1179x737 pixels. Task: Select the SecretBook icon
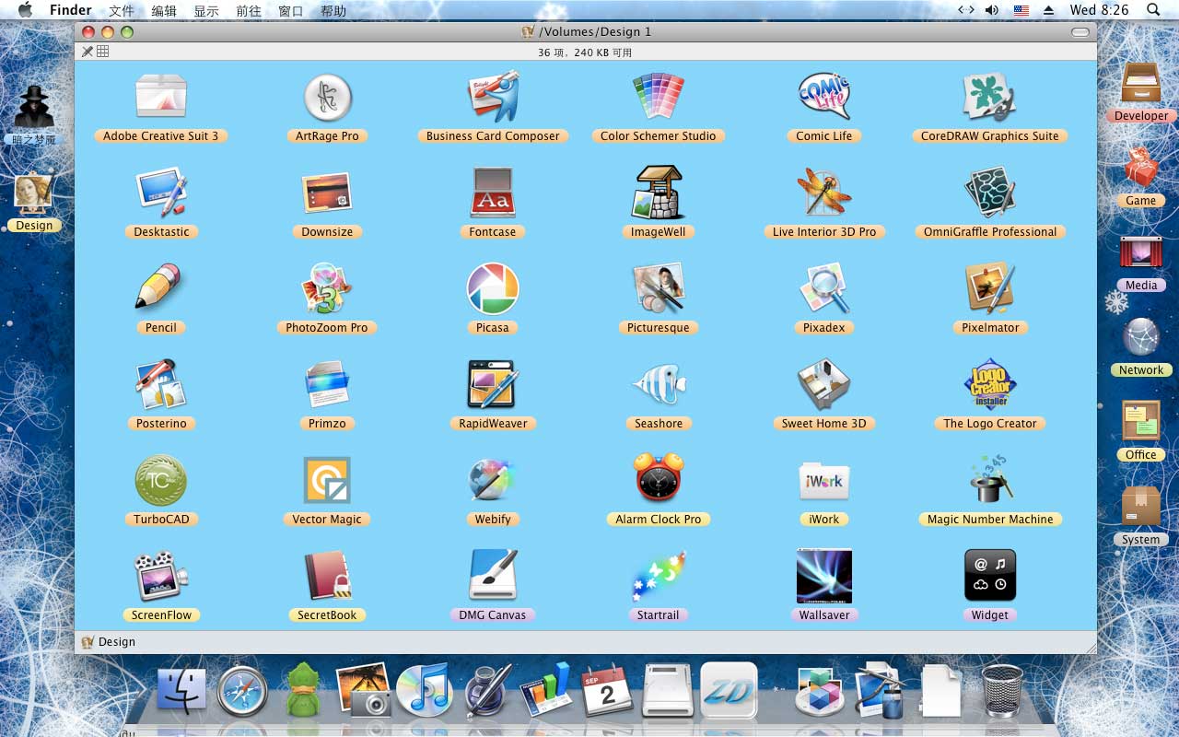pos(327,576)
